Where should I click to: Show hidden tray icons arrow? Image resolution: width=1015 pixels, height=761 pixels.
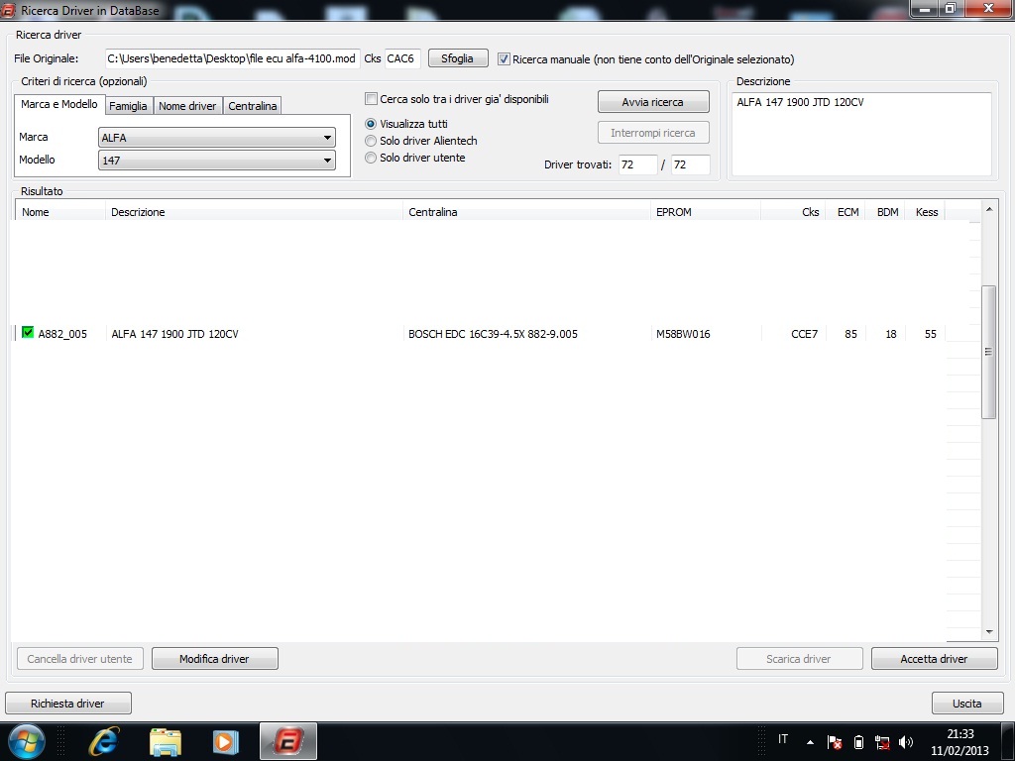tap(810, 742)
